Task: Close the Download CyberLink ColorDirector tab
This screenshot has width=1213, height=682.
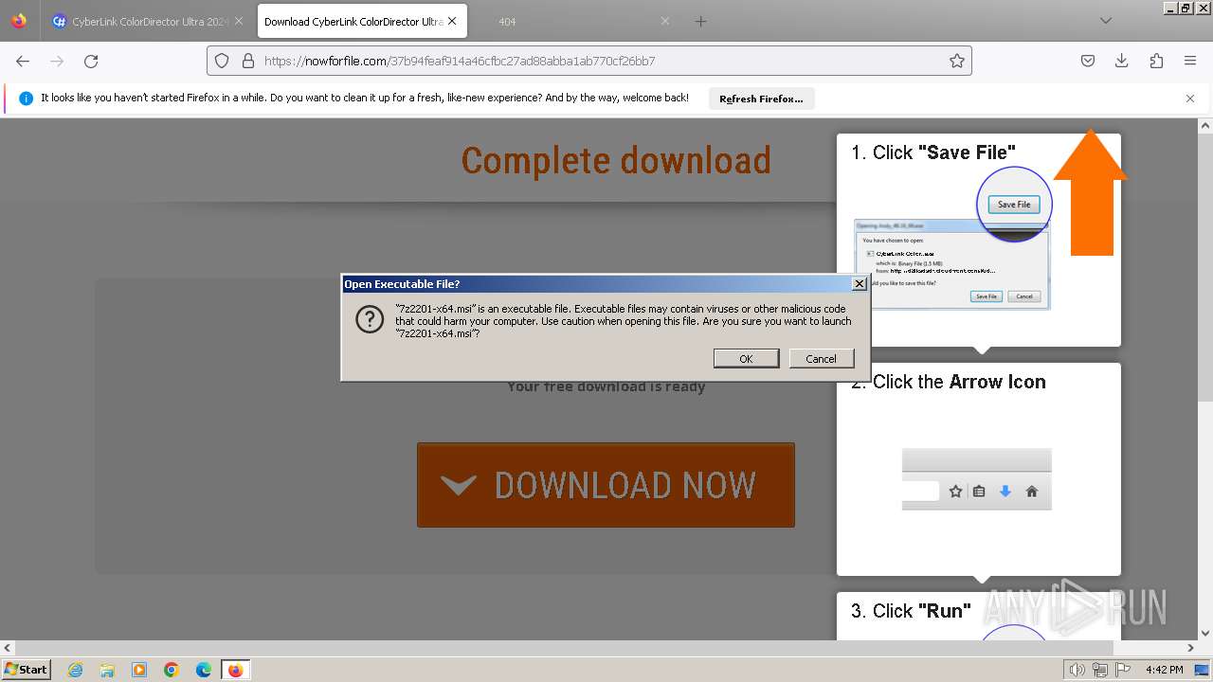Action: 452,21
